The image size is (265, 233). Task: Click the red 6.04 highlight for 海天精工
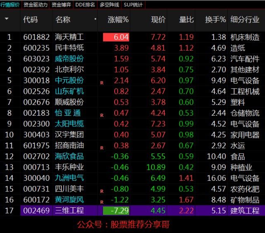(116, 37)
